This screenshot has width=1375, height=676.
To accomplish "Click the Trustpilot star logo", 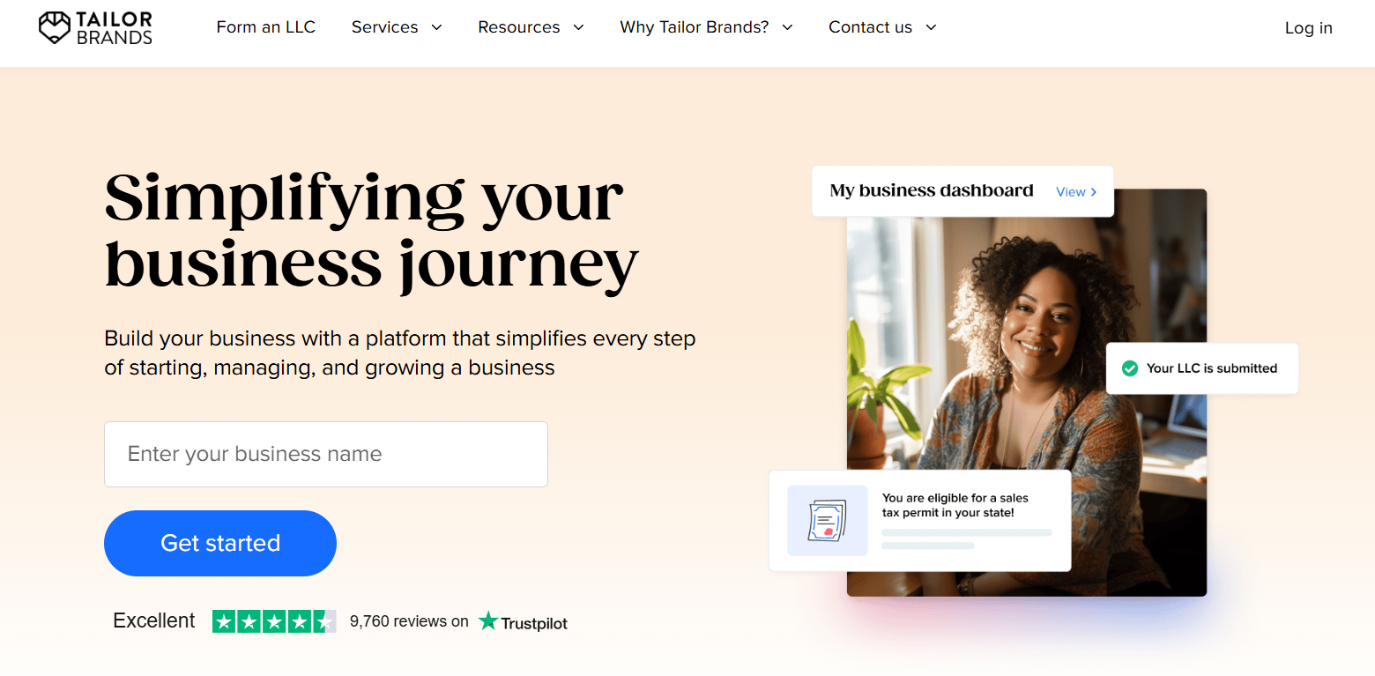I will click(488, 621).
